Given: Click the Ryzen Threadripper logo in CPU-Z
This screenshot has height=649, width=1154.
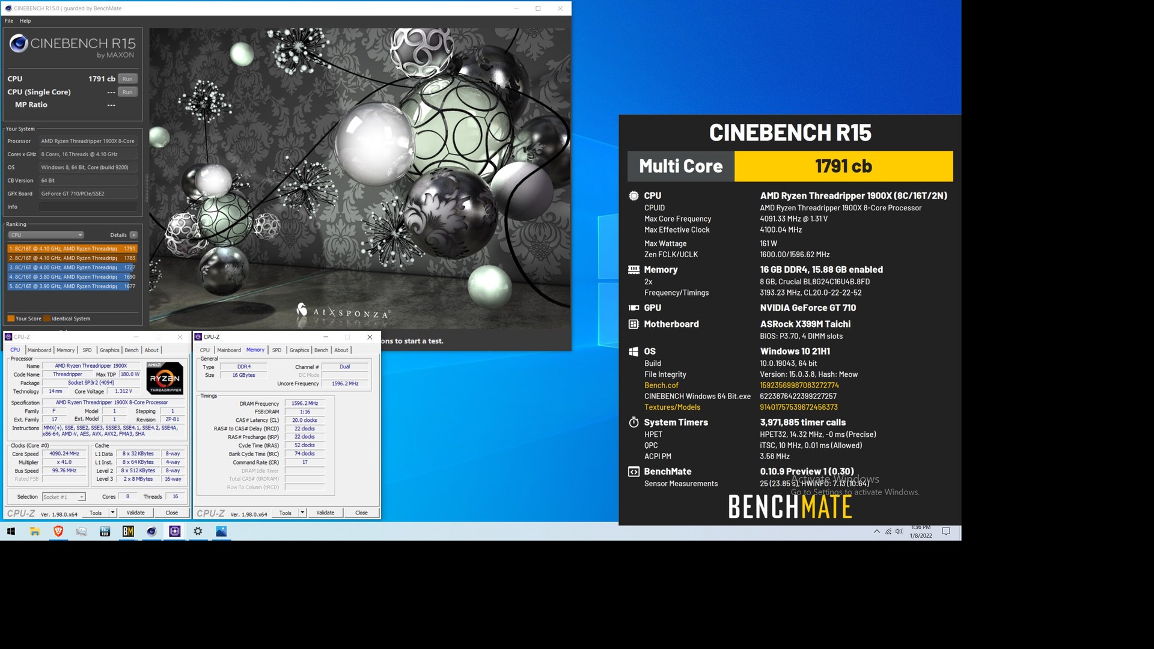Looking at the screenshot, I should (165, 378).
